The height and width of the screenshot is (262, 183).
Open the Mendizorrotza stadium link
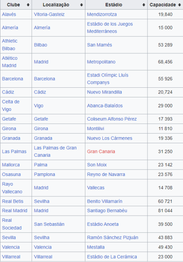(x=102, y=14)
